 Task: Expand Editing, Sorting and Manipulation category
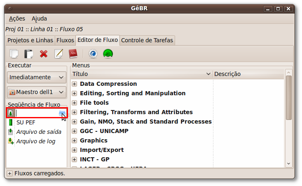tap(74, 93)
